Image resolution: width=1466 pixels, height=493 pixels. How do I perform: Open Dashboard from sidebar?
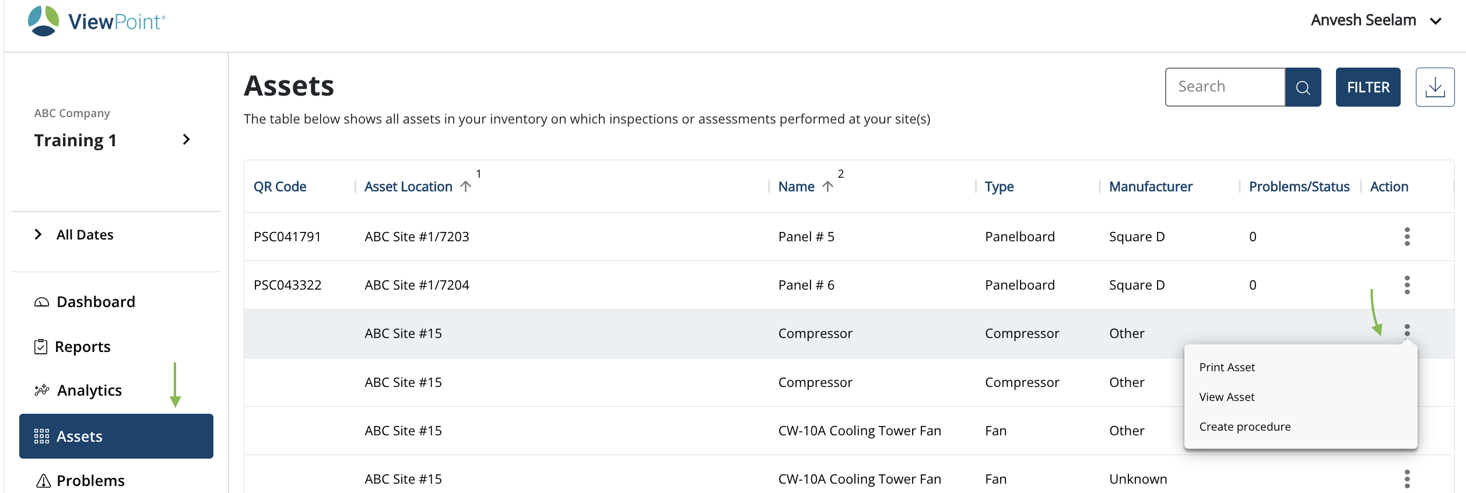pos(96,302)
